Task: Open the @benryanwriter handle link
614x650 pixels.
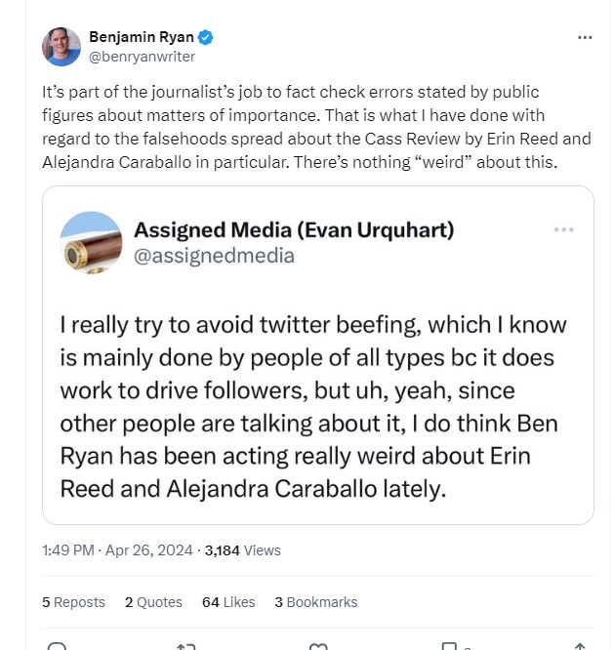Action: [x=142, y=58]
